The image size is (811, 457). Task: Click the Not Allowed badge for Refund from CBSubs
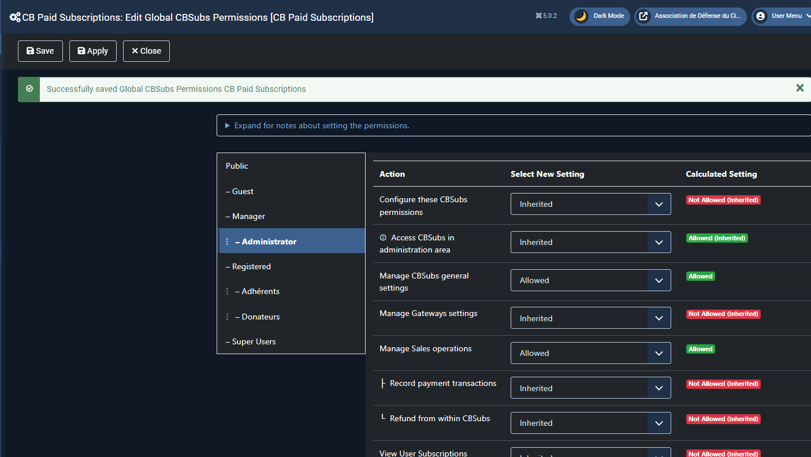coord(723,419)
